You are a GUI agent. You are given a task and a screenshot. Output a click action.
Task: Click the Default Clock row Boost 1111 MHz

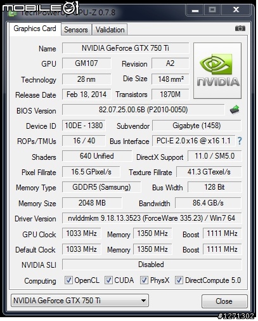[222, 249]
